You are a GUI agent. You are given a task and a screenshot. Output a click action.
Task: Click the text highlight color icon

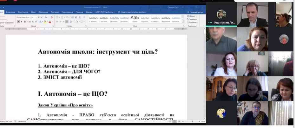pos(45,22)
